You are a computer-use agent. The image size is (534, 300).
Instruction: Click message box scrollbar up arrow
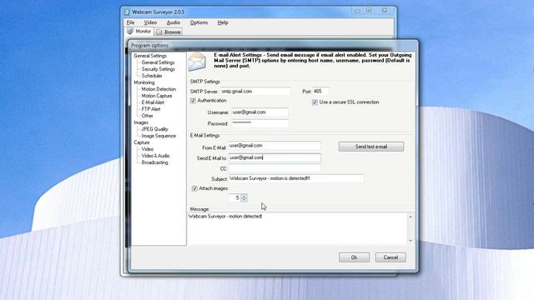pos(411,217)
